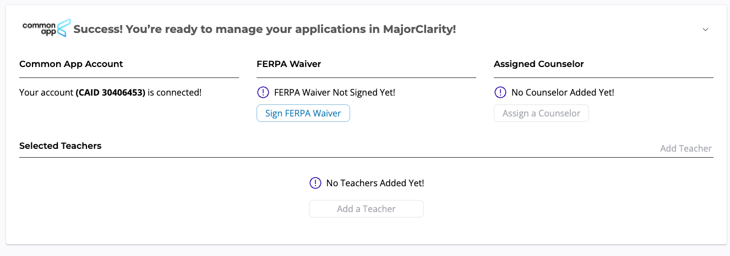Viewport: 730px width, 256px height.
Task: Click the Success heading text
Action: point(264,29)
